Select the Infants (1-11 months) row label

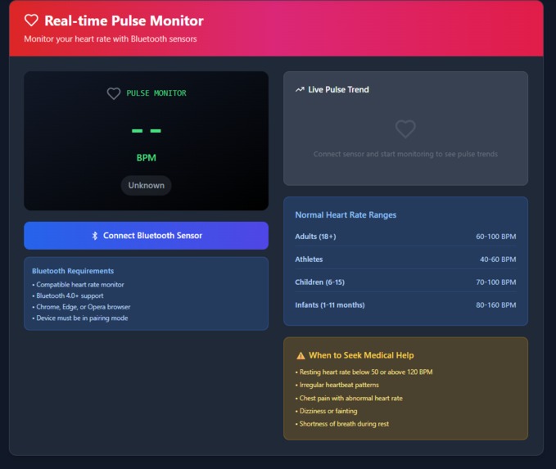pyautogui.click(x=330, y=304)
